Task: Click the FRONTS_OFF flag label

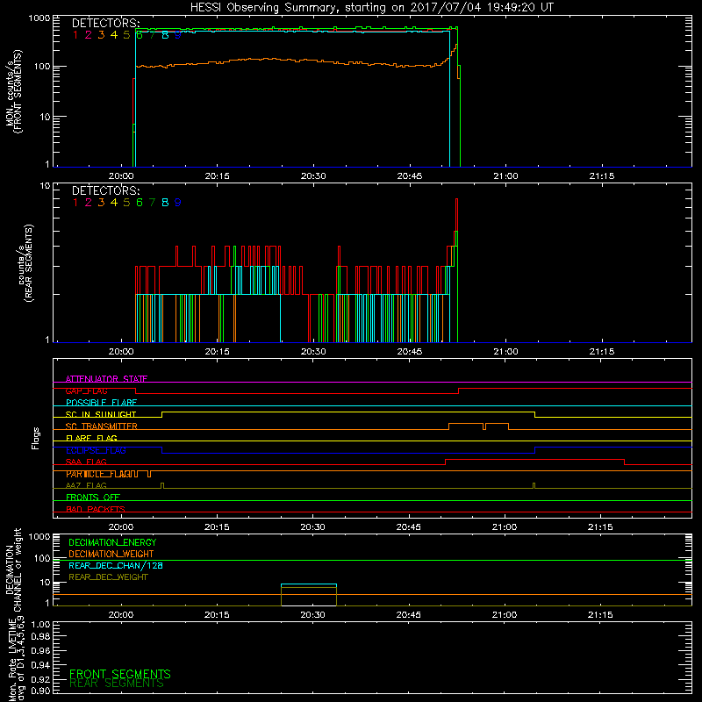Action: point(93,498)
